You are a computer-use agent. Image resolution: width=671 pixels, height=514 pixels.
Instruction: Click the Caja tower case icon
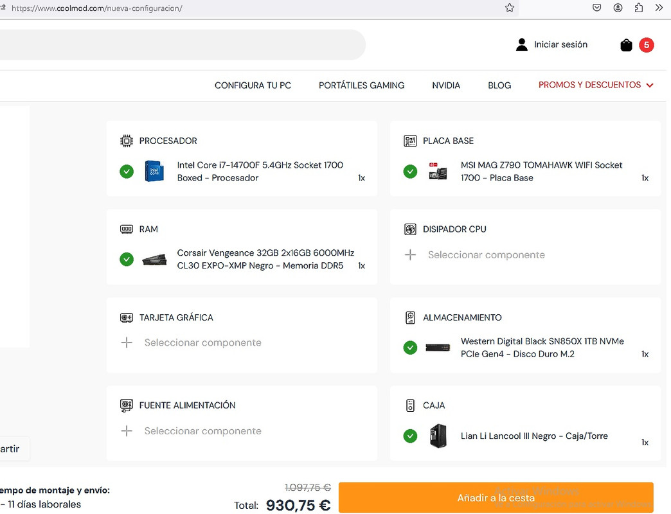410,405
